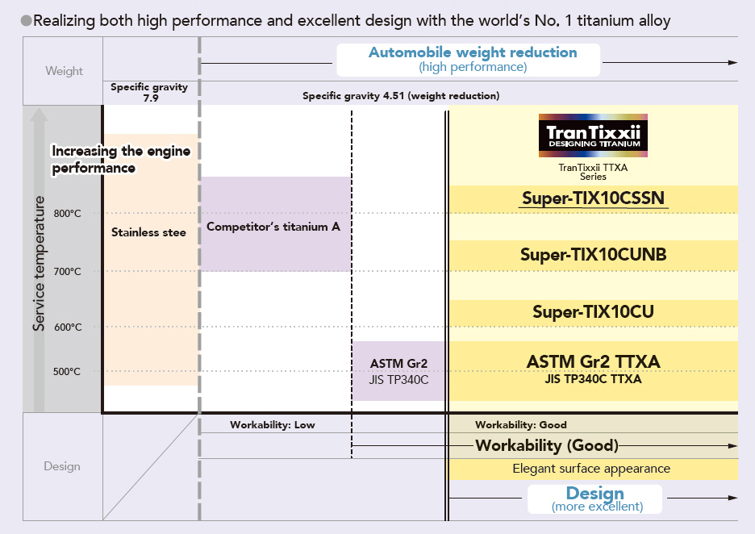Viewport: 755px width, 534px height.
Task: Select the Super-TIX10CUNB band
Action: pos(593,255)
